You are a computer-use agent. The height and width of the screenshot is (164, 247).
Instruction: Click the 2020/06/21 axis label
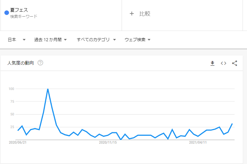coord(18,142)
